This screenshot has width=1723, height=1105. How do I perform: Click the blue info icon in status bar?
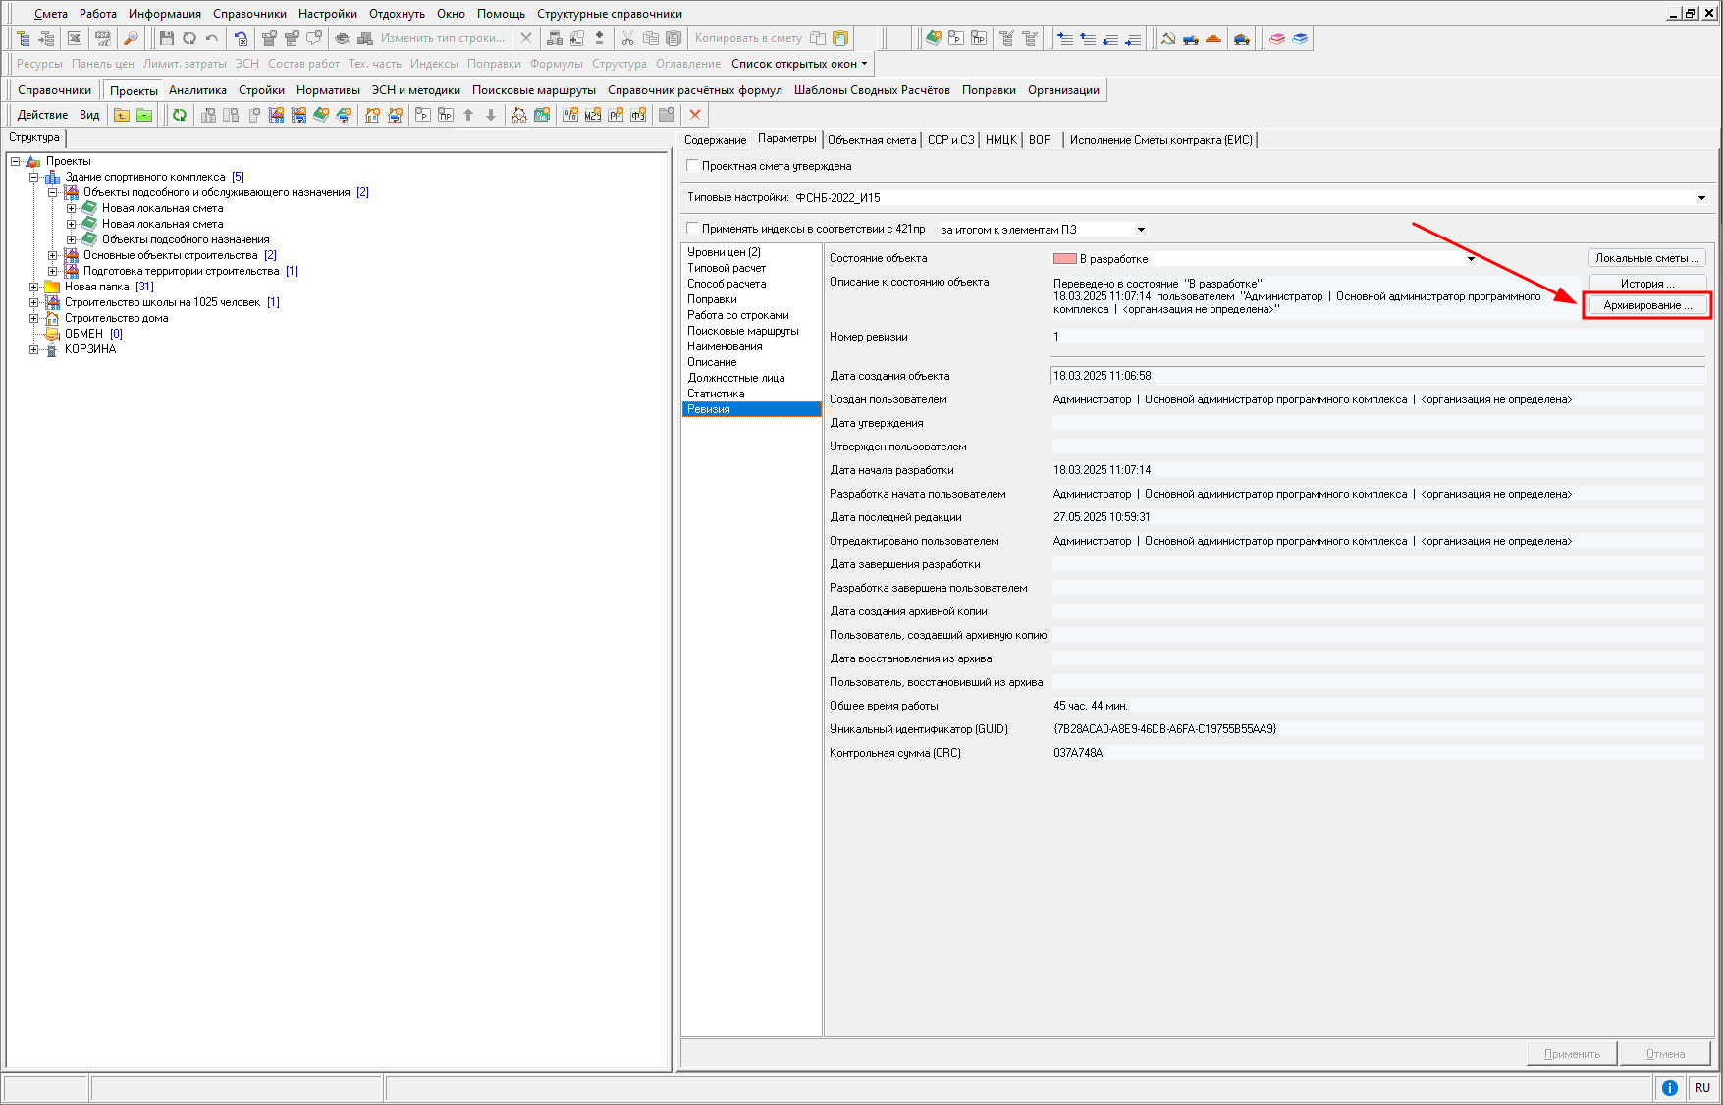[x=1669, y=1087]
